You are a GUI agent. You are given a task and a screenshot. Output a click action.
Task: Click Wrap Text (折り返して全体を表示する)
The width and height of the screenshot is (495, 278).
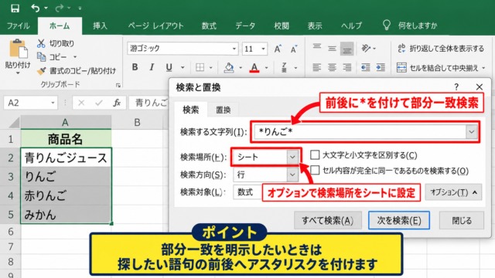(441, 49)
